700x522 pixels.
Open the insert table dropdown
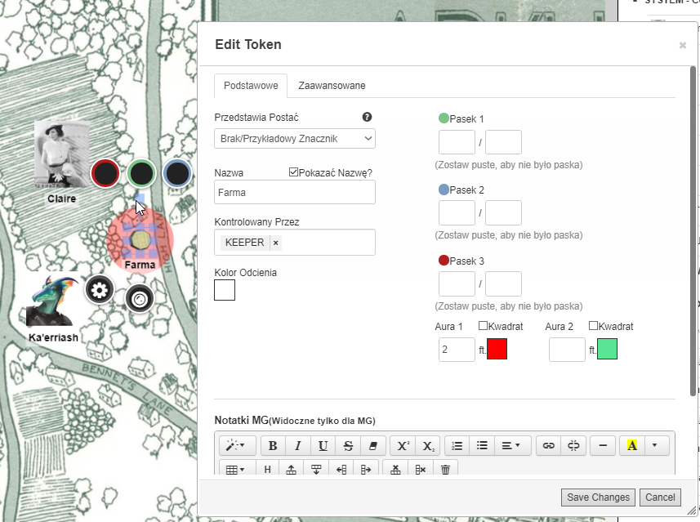click(x=237, y=469)
